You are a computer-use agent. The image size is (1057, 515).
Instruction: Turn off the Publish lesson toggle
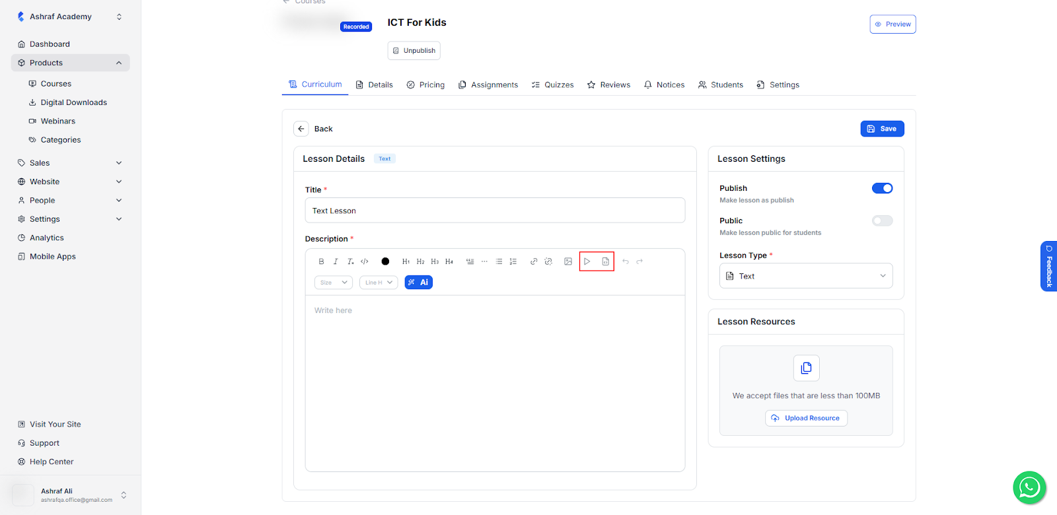882,188
